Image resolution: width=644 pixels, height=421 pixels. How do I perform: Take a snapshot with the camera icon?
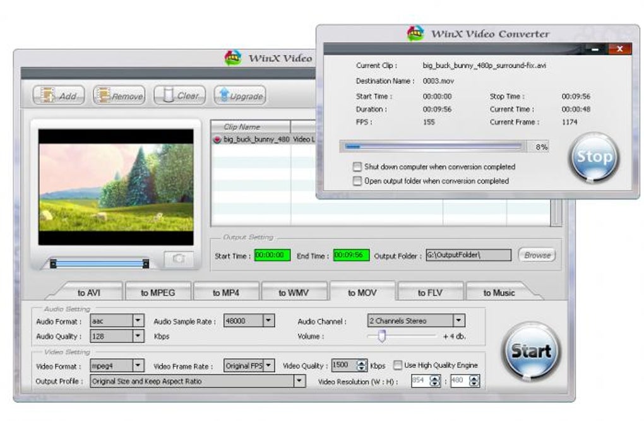pyautogui.click(x=179, y=259)
